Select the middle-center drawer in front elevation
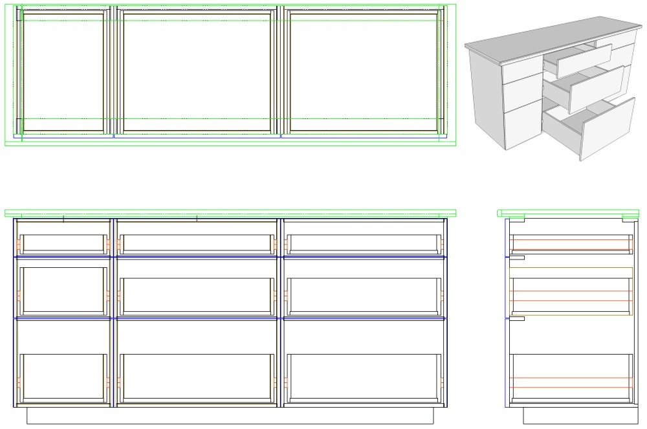Viewport: 647px width, 429px height. (197, 295)
